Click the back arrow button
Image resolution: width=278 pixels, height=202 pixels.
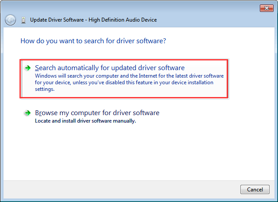[10, 20]
